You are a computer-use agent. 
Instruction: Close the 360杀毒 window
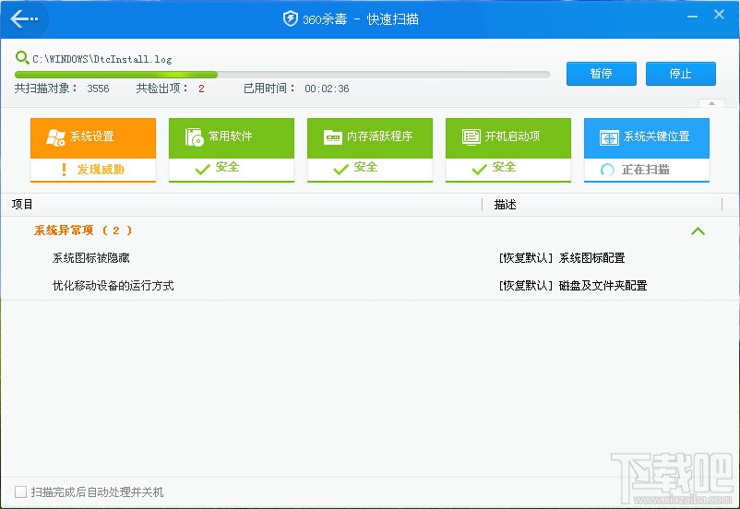pos(719,15)
